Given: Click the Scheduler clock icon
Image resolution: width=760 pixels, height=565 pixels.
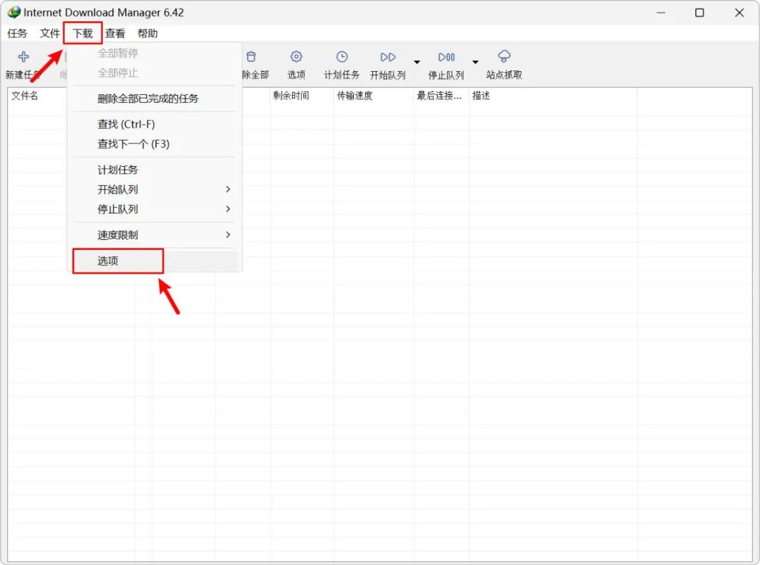Looking at the screenshot, I should [x=342, y=57].
